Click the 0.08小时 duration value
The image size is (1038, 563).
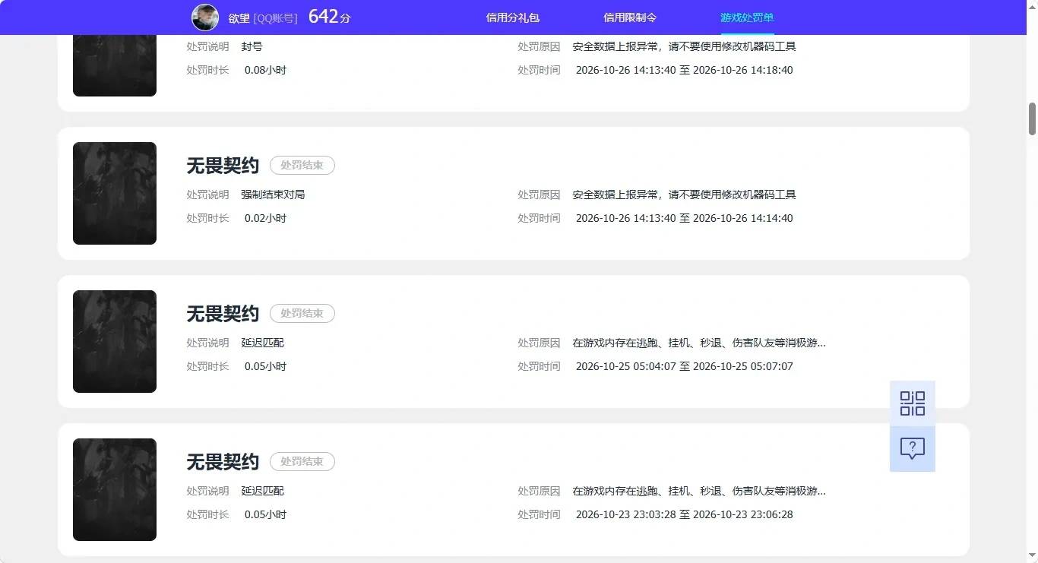point(265,70)
